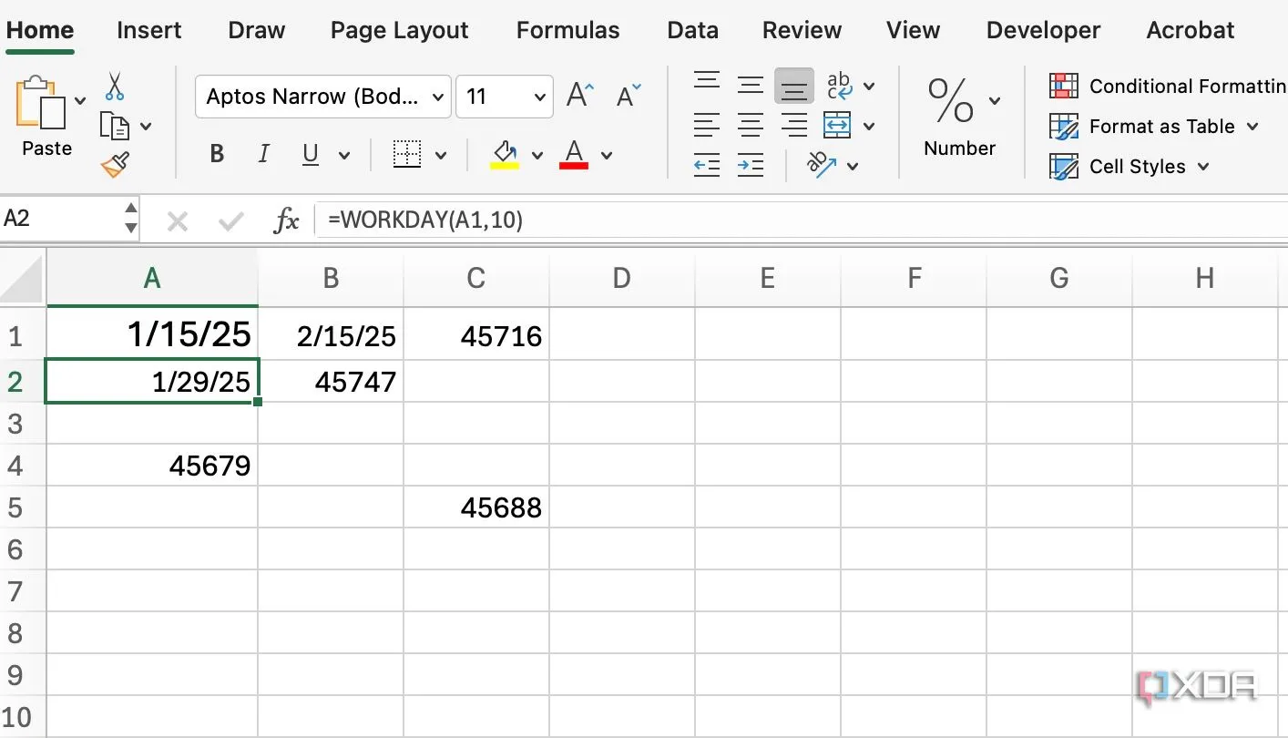Open the font name dropdown
The width and height of the screenshot is (1288, 738).
(x=438, y=97)
